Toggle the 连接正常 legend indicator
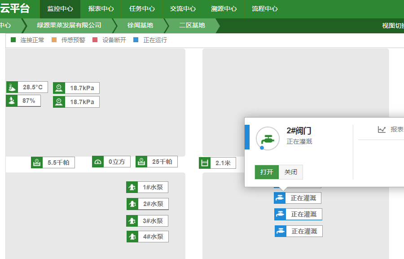This screenshot has height=259, width=404. 12,40
